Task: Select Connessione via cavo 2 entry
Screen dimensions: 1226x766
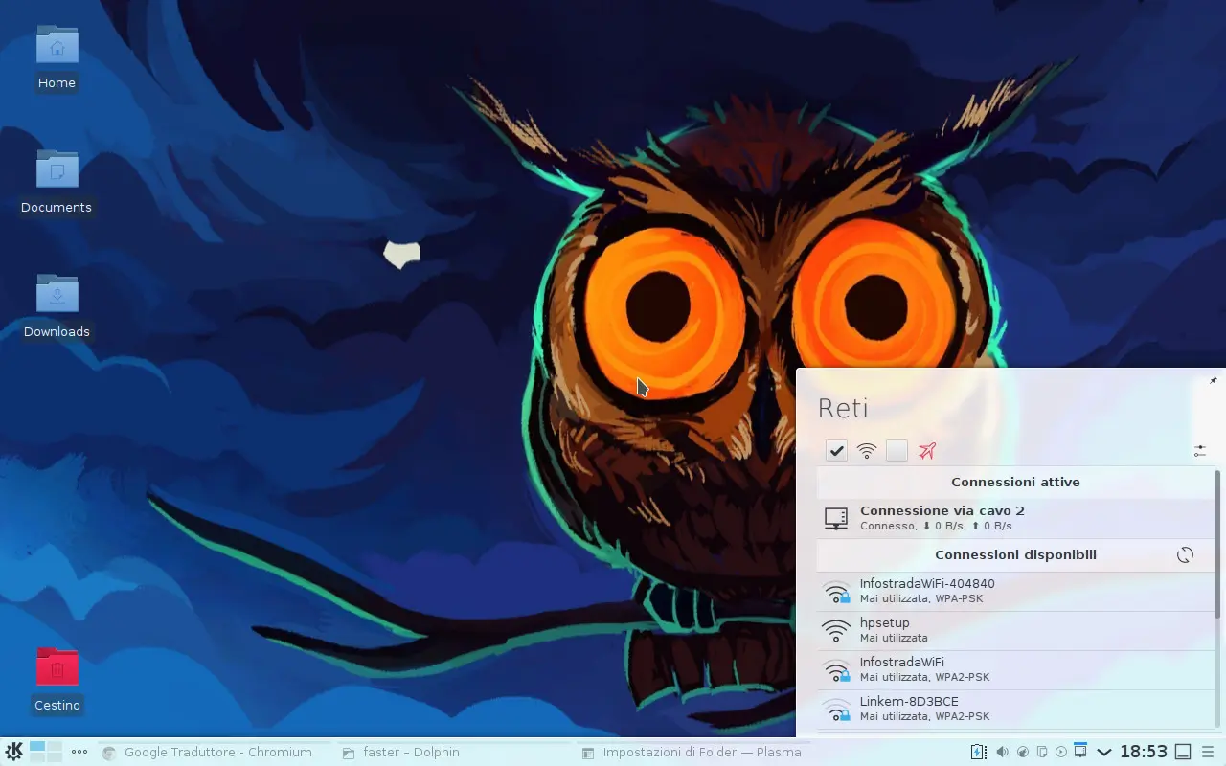Action: pos(1015,518)
